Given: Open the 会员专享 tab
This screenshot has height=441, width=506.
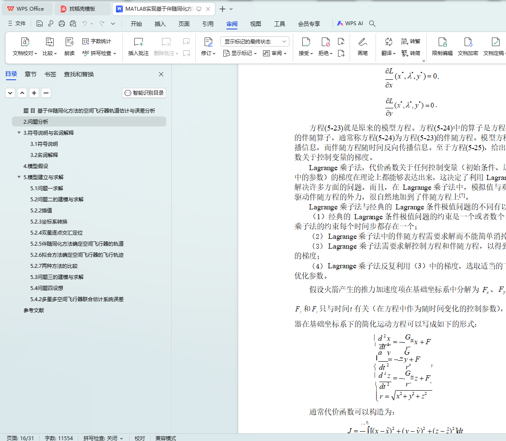Looking at the screenshot, I should click(x=309, y=24).
